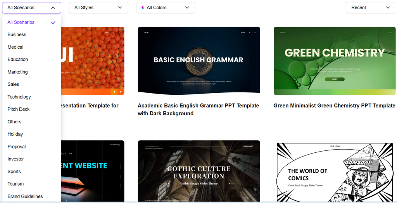Viewport: 397px width, 203px height.
Task: Choose the Medical scenario option
Action: point(16,47)
